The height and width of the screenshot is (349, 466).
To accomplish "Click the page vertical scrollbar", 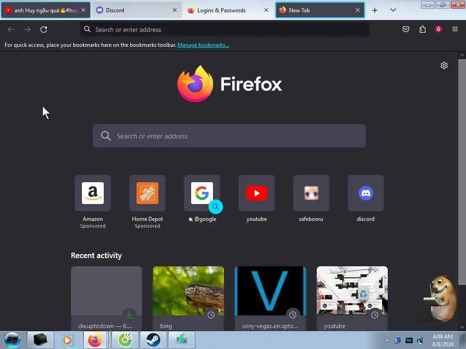I will tap(462, 172).
